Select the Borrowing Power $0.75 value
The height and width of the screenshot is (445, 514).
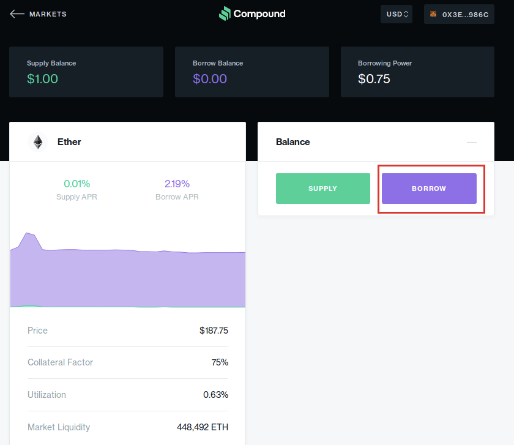point(374,79)
